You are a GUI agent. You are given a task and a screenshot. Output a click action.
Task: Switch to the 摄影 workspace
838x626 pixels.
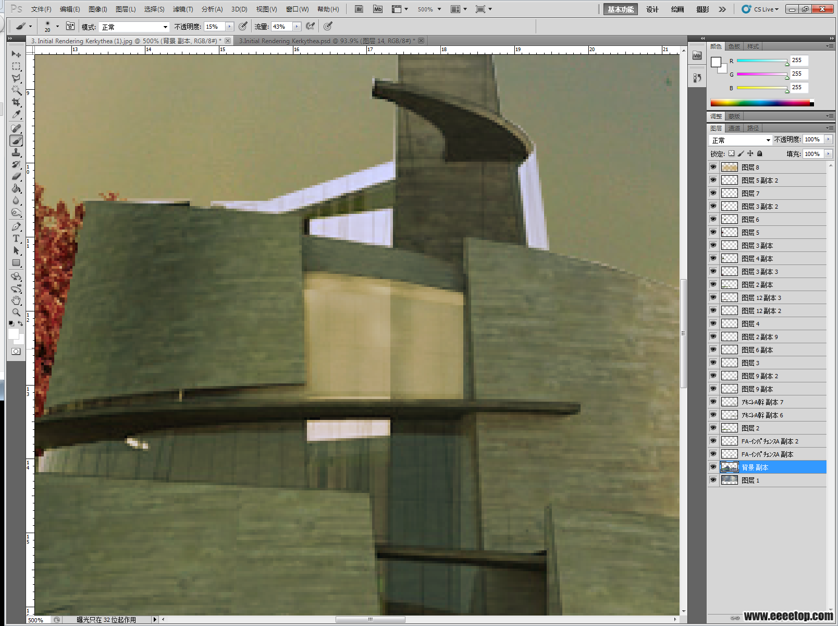703,9
